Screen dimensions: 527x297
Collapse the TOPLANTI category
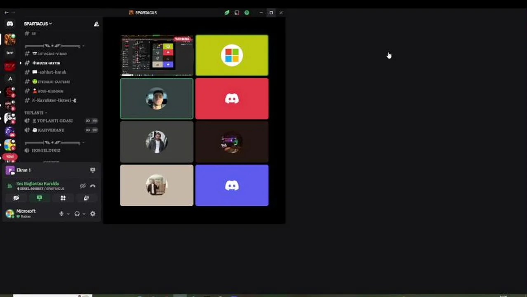tap(35, 113)
